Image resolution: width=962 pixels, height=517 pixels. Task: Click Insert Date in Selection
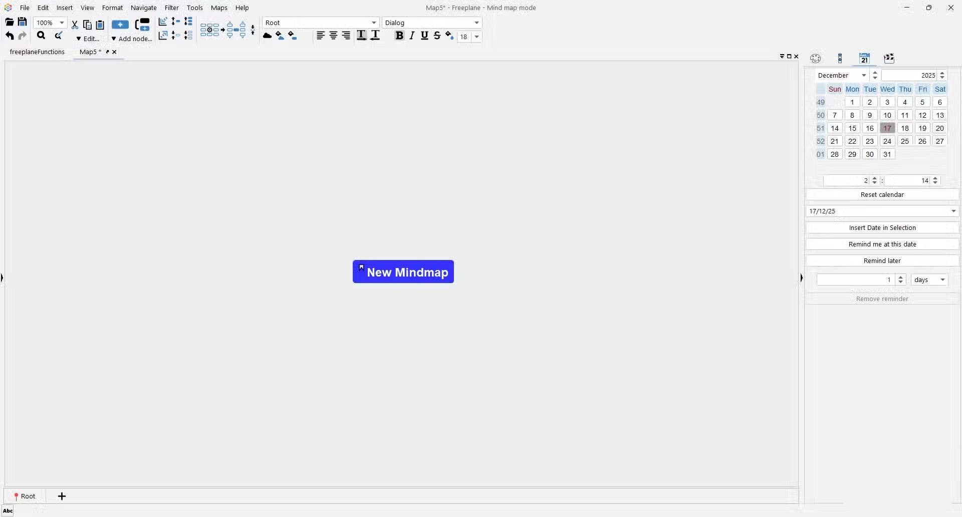click(x=882, y=227)
